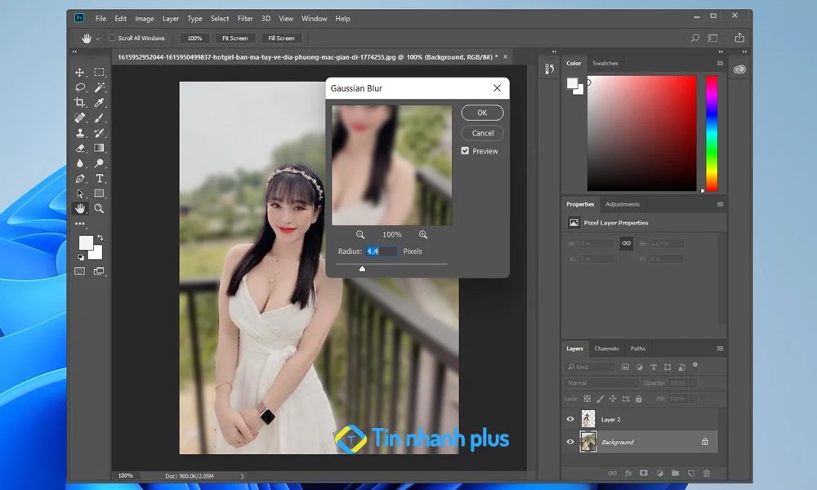Uncheck the Preview checkbox
817x490 pixels.
pyautogui.click(x=465, y=151)
